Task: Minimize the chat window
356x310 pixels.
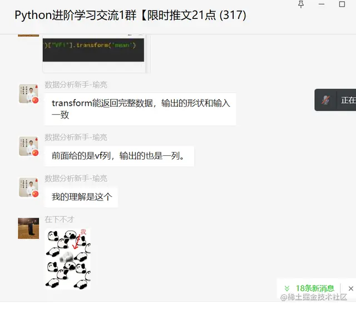Action: 322,4
